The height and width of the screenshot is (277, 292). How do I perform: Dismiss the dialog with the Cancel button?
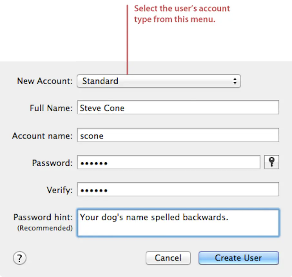click(168, 258)
